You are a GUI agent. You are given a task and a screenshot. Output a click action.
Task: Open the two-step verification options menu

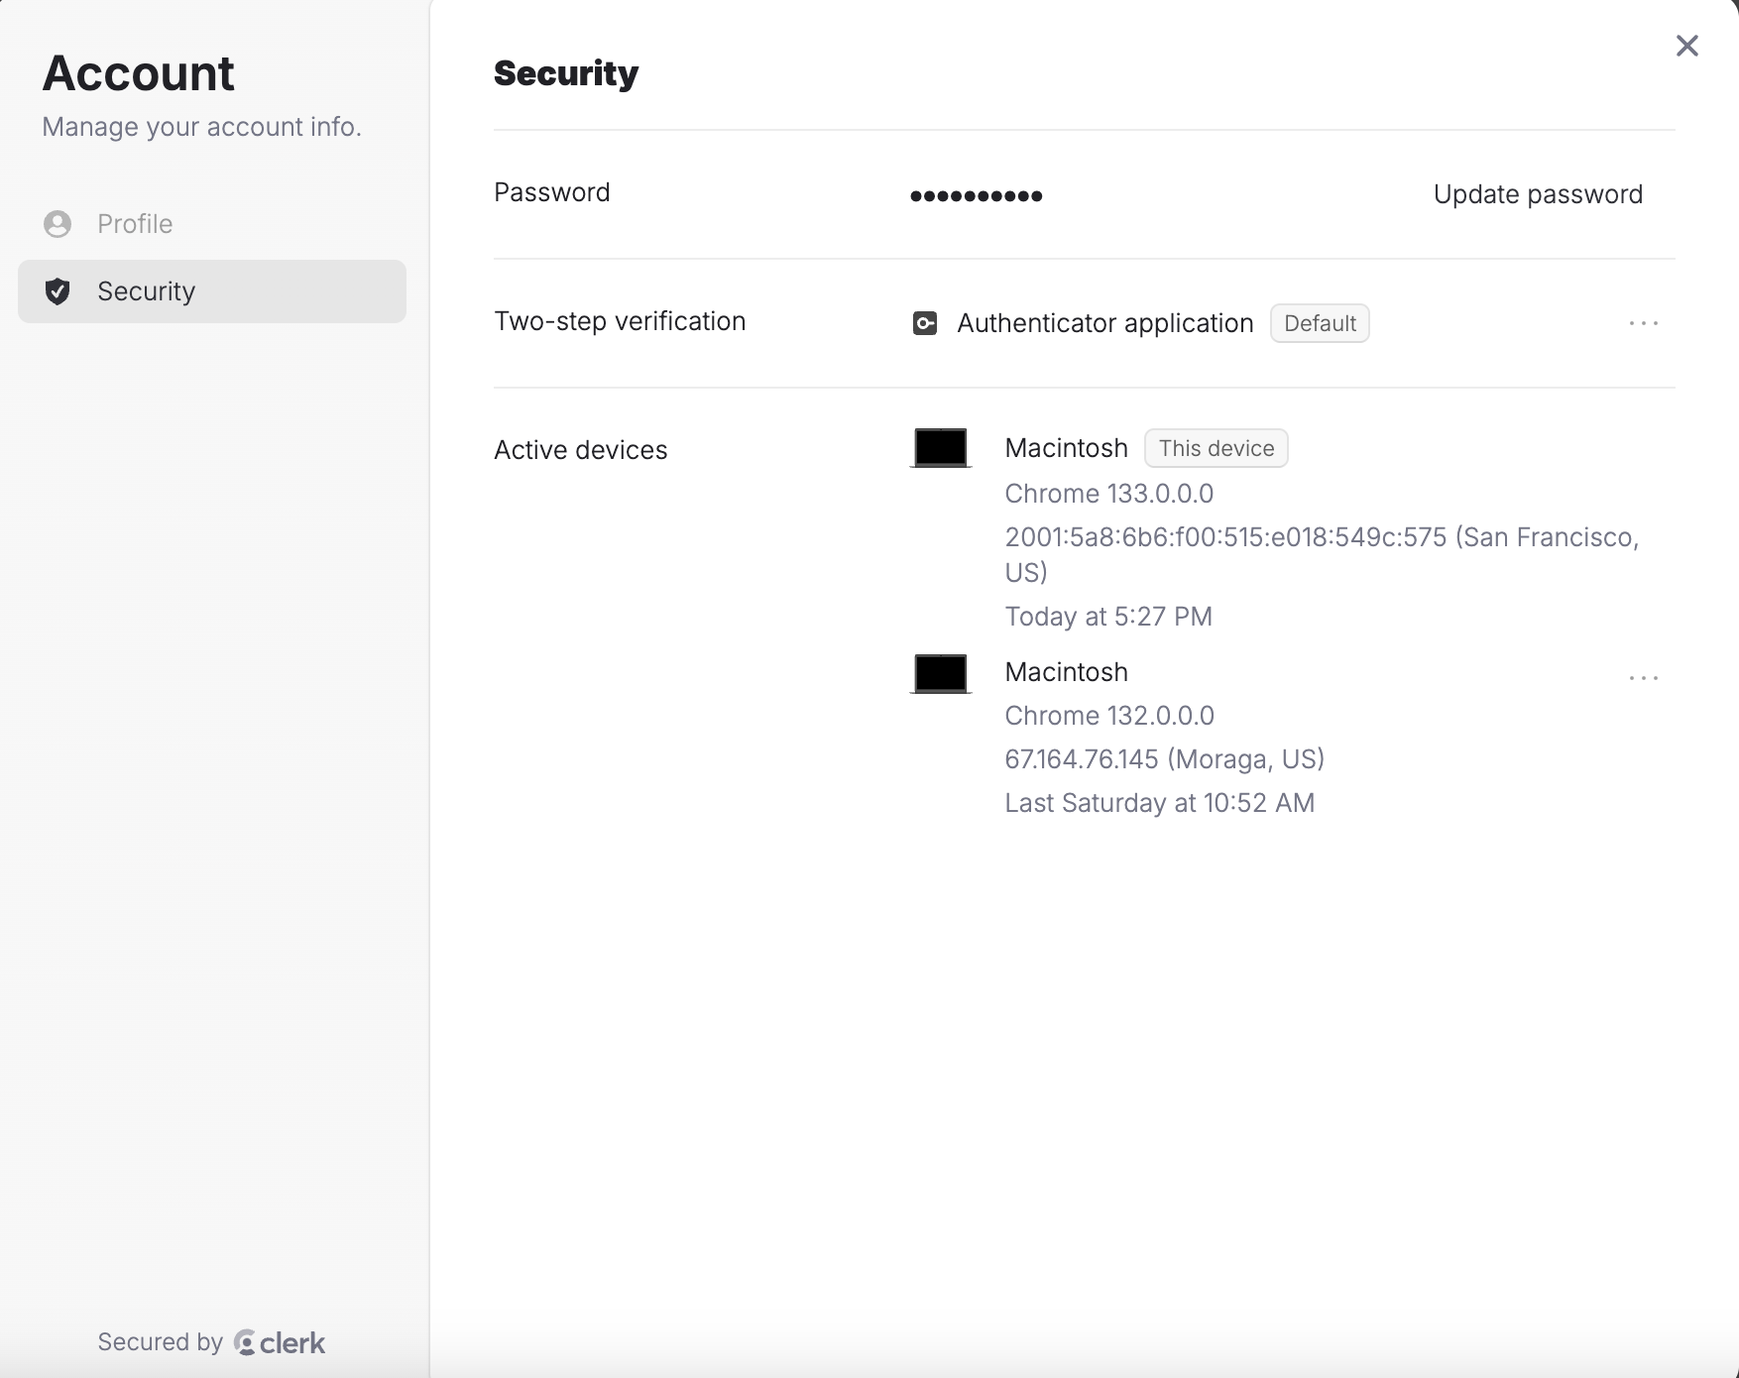click(1643, 323)
